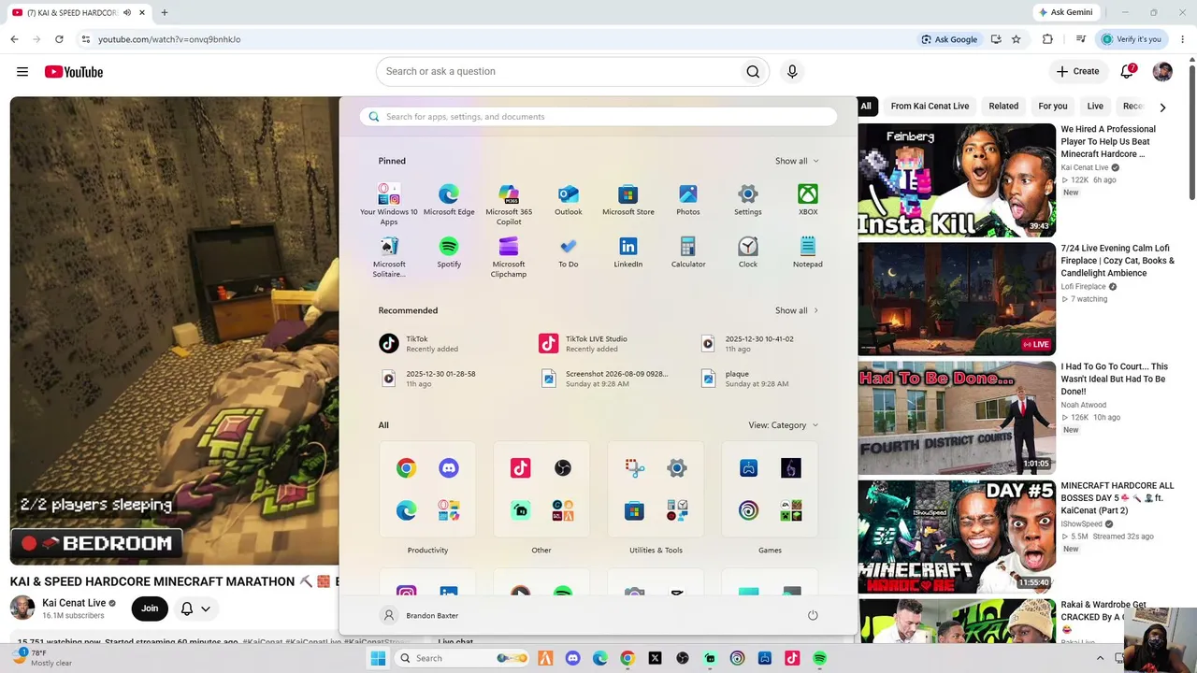
Task: Open OBS Studio from the taskbar
Action: point(683,658)
